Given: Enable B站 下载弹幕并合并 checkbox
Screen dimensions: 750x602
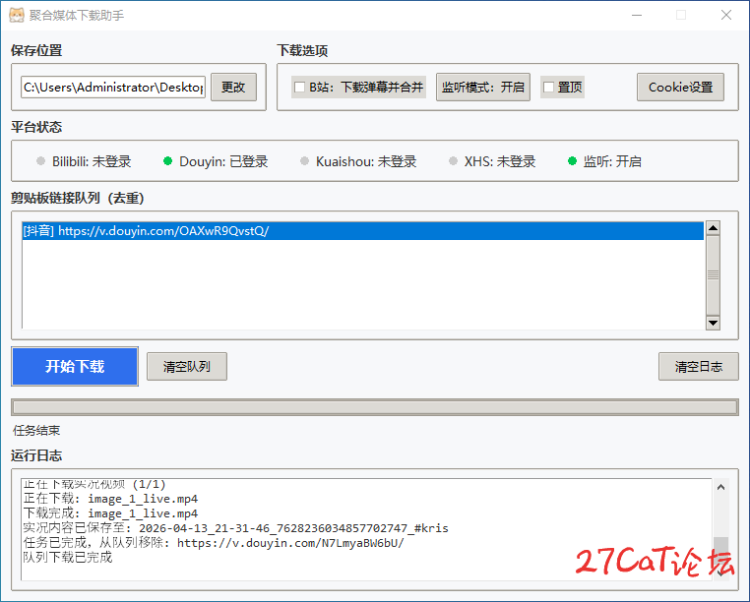Looking at the screenshot, I should (x=300, y=88).
